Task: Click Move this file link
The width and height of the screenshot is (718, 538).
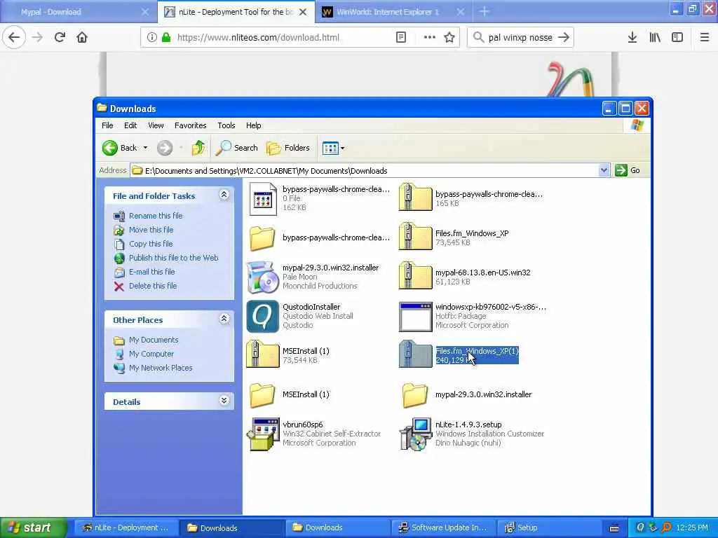Action: pos(151,230)
